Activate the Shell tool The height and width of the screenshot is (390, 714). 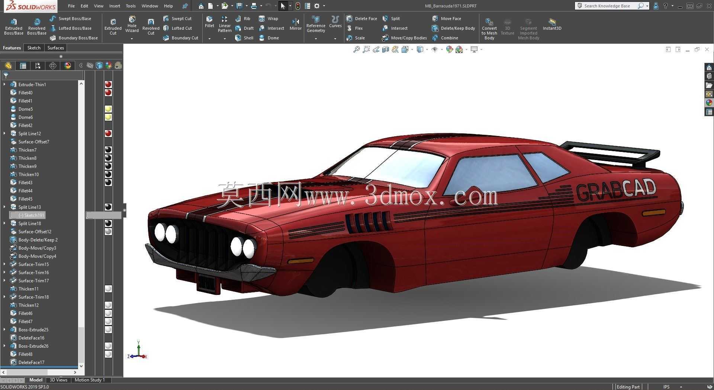244,38
